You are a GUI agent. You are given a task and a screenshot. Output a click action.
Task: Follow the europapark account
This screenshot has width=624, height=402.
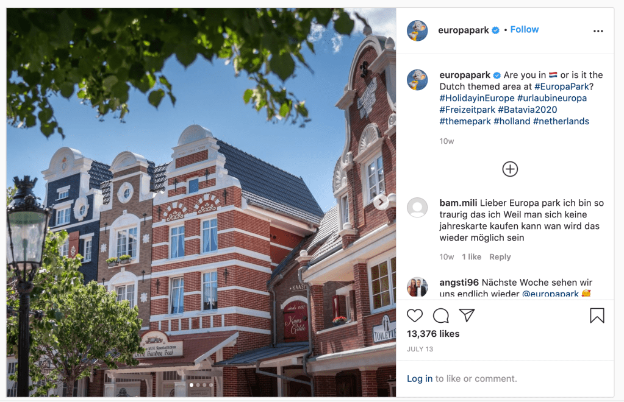(x=524, y=30)
